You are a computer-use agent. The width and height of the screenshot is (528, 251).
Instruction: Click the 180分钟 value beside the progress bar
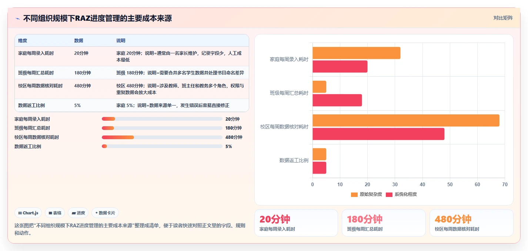(233, 128)
